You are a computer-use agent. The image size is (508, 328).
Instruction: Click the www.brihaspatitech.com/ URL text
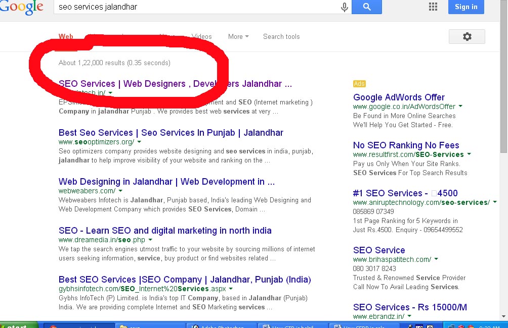pos(392,259)
